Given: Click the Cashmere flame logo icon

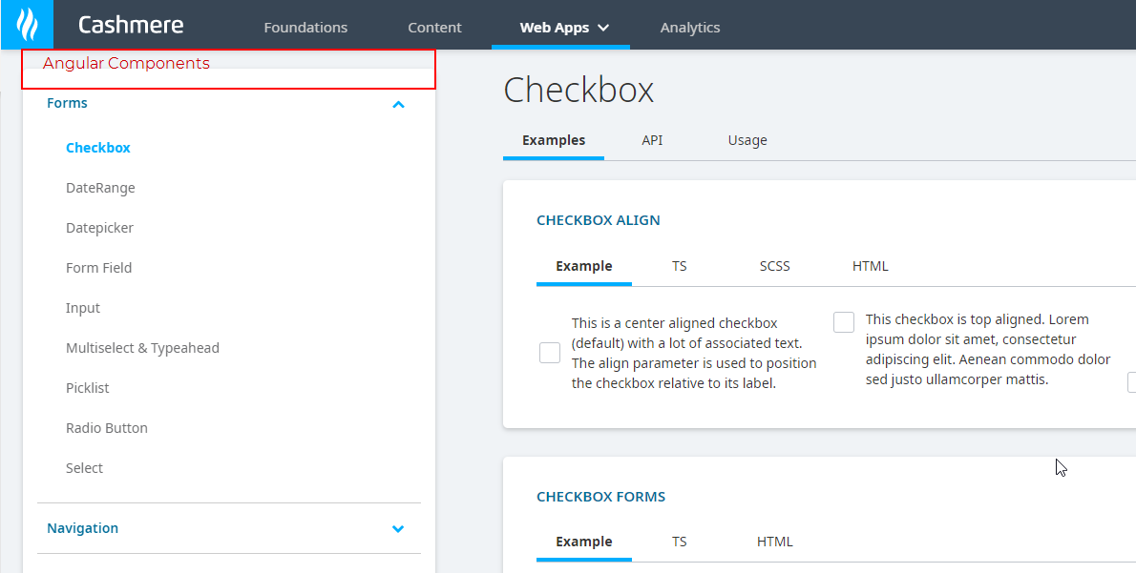Looking at the screenshot, I should [27, 24].
